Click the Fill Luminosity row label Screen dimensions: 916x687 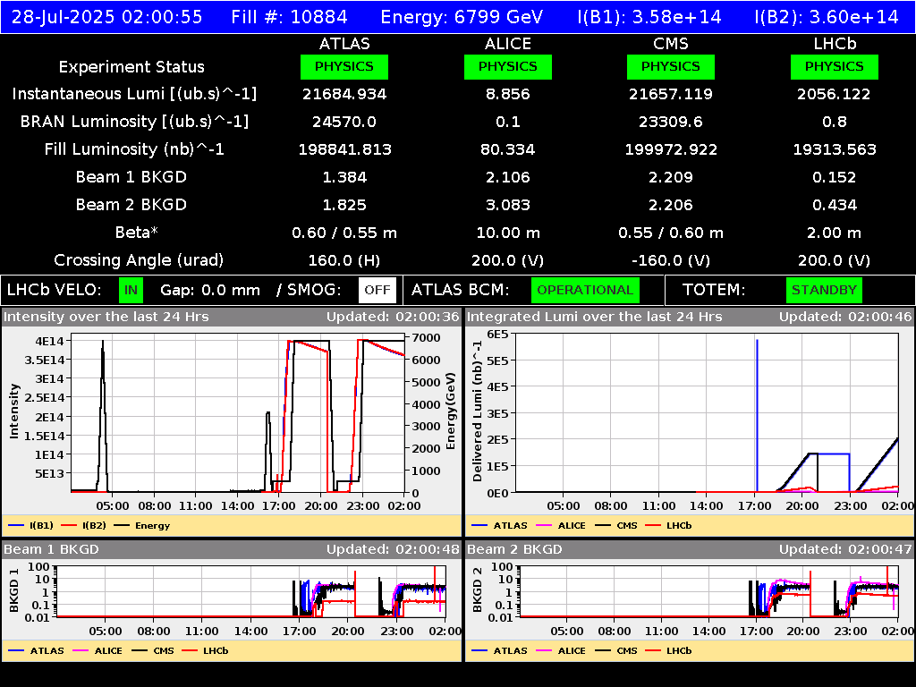point(134,149)
